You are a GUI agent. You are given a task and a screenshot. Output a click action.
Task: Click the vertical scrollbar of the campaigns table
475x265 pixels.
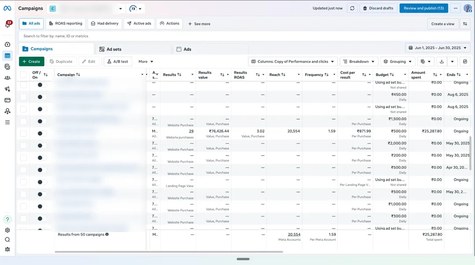tap(471, 153)
